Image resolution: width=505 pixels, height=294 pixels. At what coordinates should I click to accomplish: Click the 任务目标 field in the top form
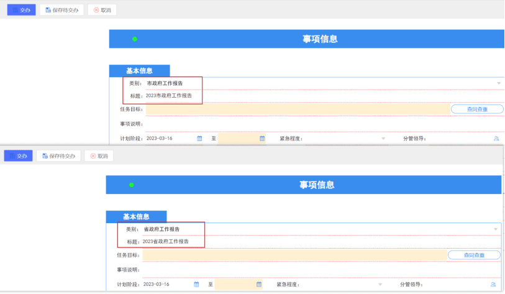pos(298,109)
